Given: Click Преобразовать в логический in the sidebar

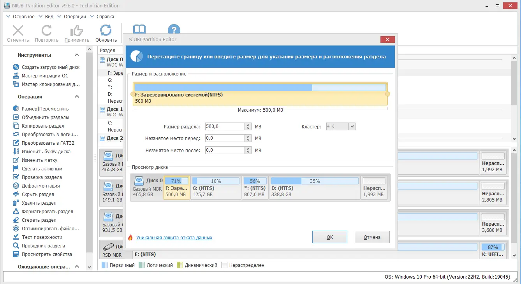Looking at the screenshot, I should tap(50, 135).
